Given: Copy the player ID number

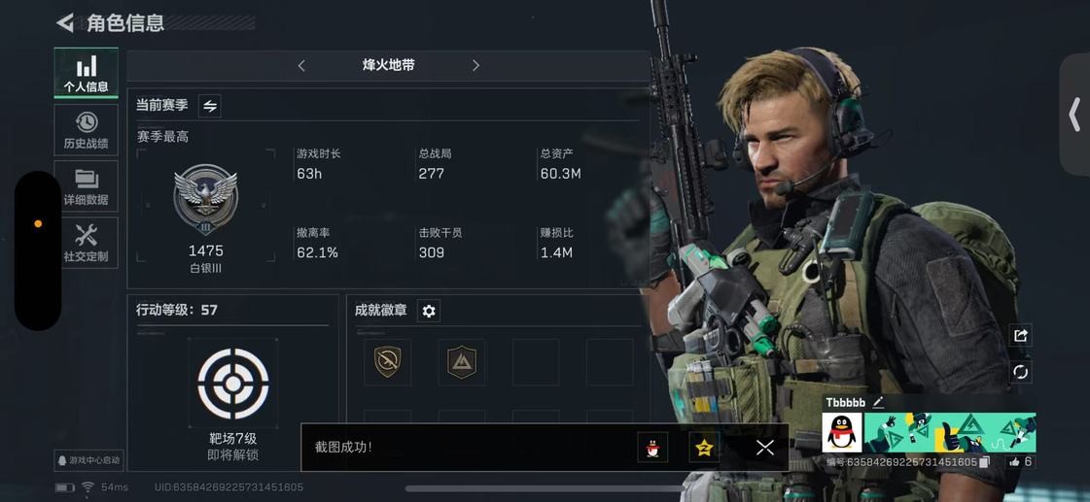Looking at the screenshot, I should (984, 462).
